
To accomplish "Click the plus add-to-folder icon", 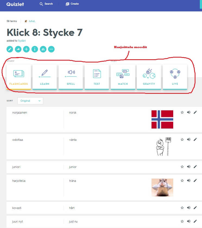I will click(x=26, y=49).
